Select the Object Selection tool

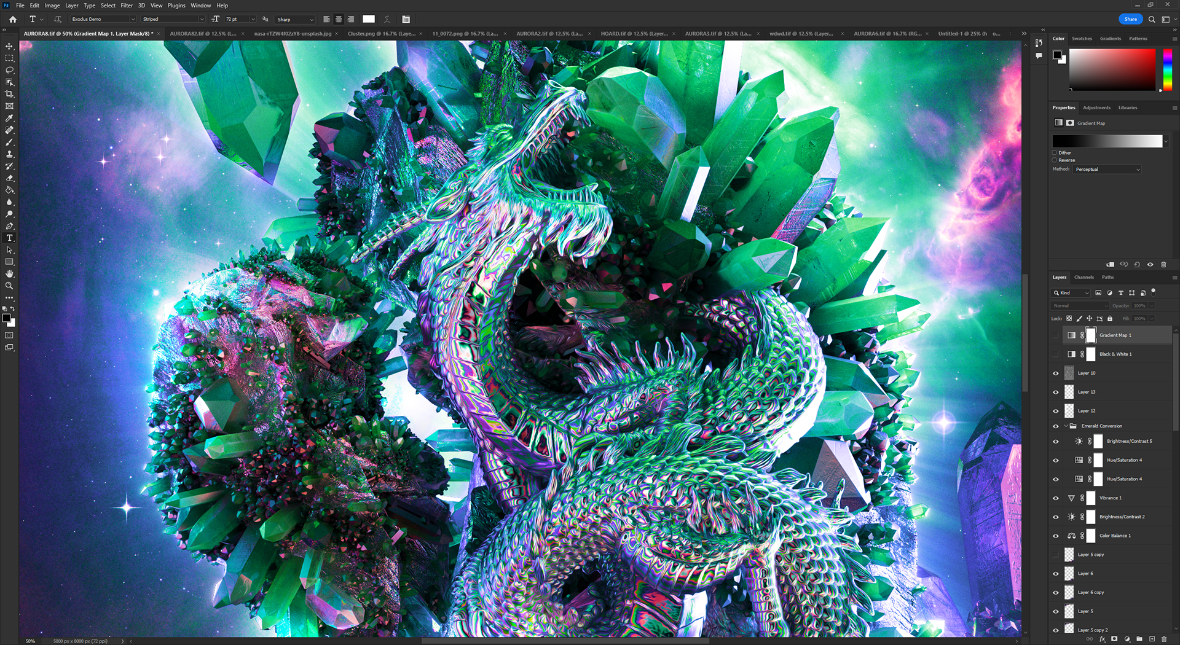coord(9,82)
